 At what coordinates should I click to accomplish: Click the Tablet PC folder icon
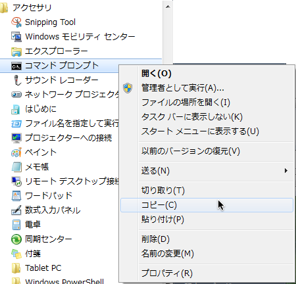[x=16, y=268]
